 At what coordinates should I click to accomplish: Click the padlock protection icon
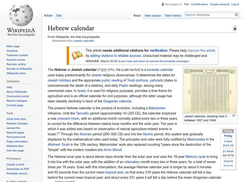pos(235,28)
